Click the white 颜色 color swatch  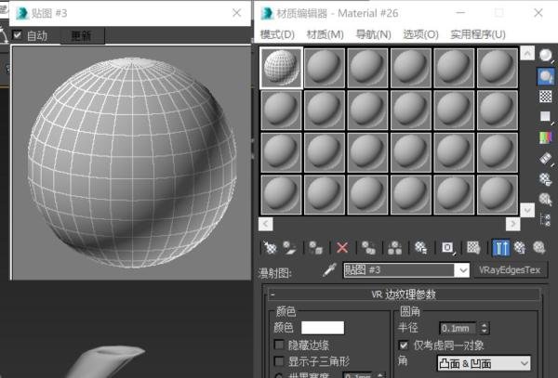pyautogui.click(x=323, y=328)
